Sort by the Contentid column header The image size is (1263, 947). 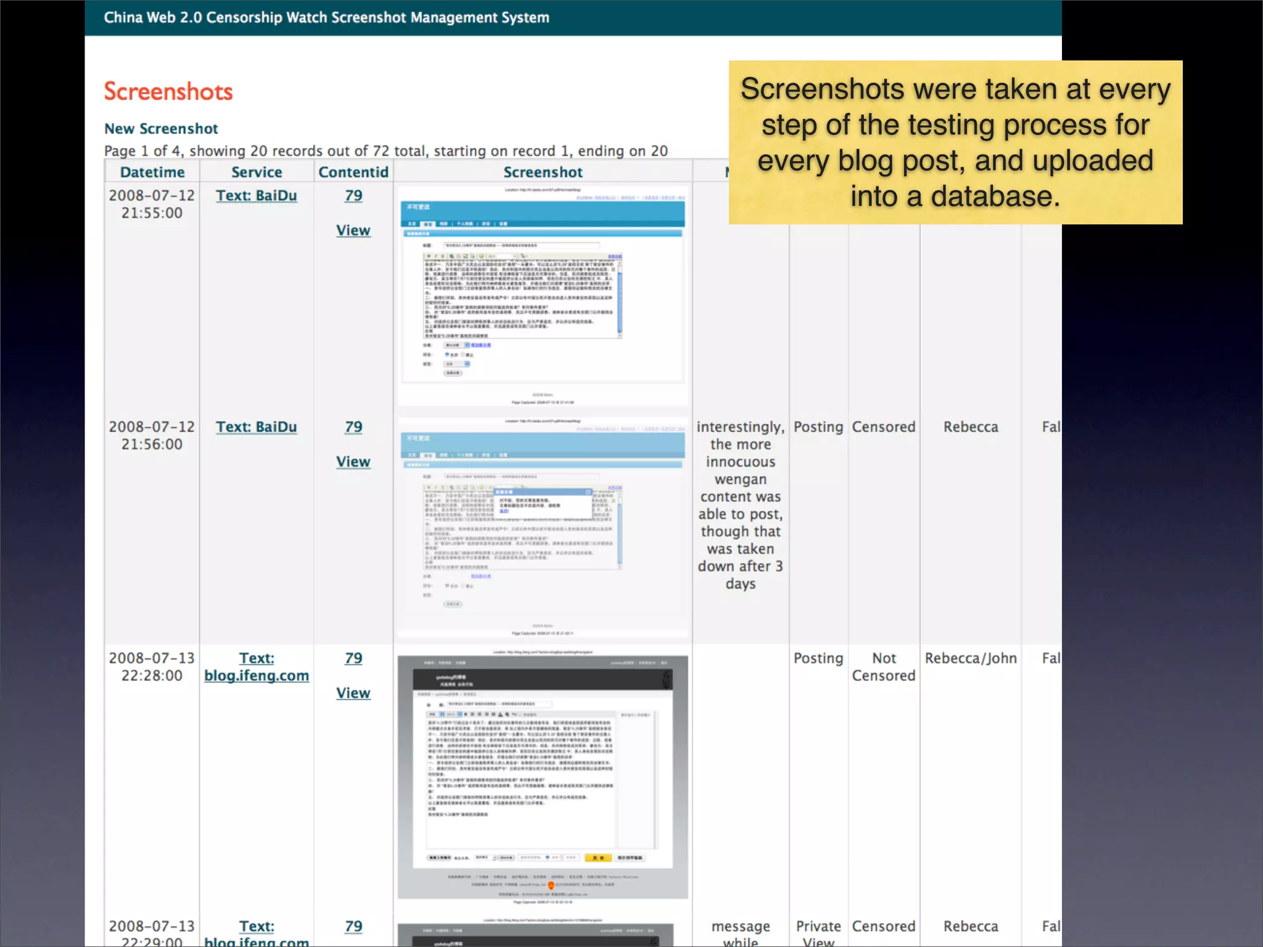[353, 173]
